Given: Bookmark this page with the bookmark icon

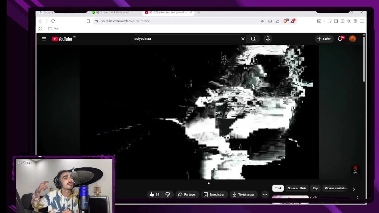Looking at the screenshot, I should tap(88, 21).
